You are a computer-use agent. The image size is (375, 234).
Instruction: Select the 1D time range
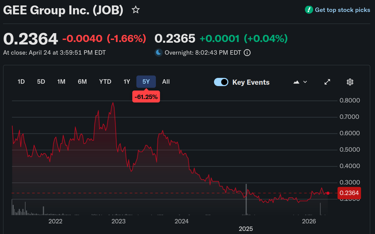point(21,82)
